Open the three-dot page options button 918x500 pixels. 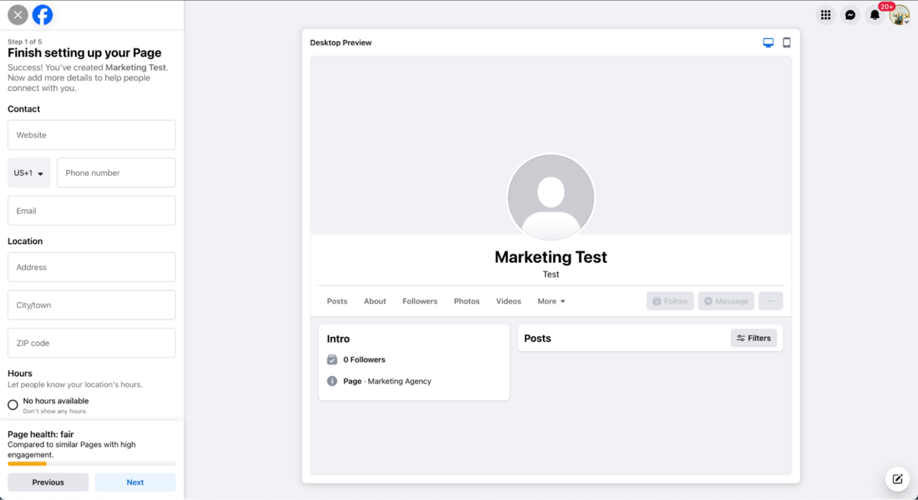click(x=771, y=301)
